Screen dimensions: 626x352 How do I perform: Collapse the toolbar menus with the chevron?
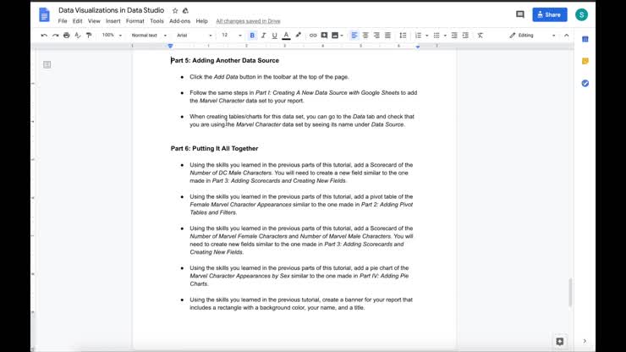coord(566,36)
